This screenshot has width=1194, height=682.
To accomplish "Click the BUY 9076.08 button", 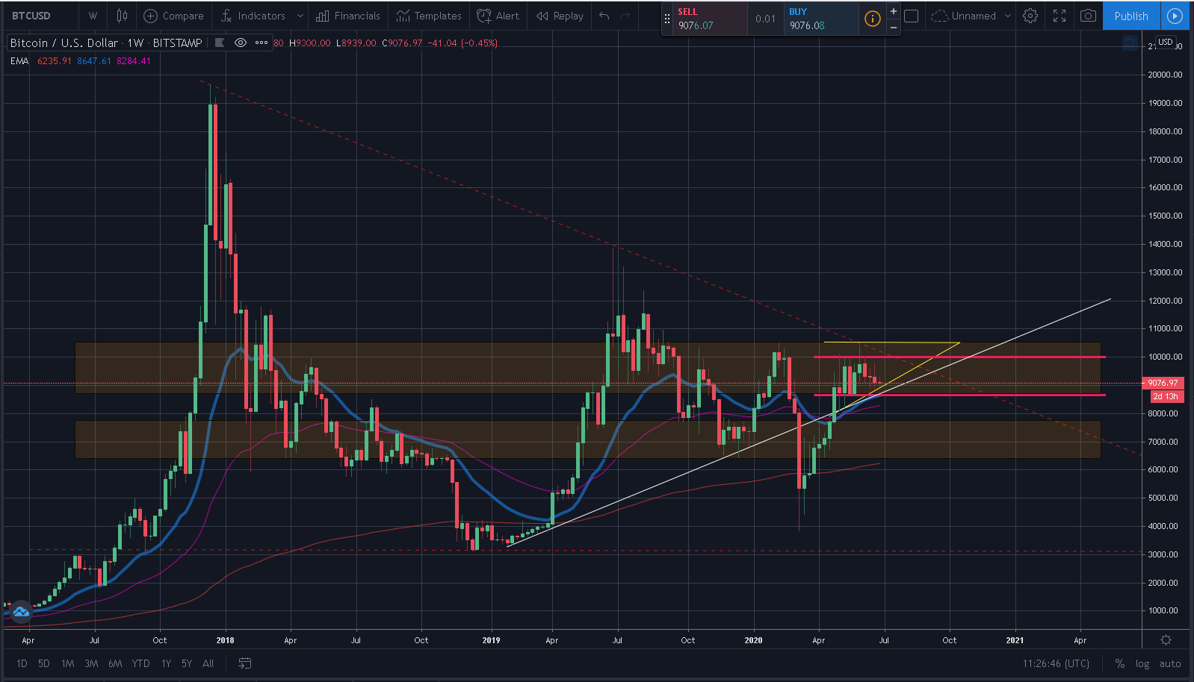I will (821, 19).
